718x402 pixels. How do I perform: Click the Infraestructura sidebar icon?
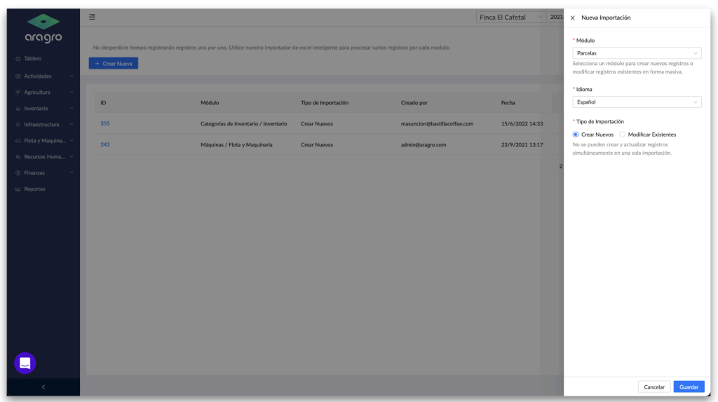[18, 125]
